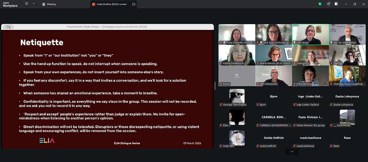Viewport: 368px width, 162px height.
Task: Expand the dropdown arrow next to the info icon
Action: click(33, 4)
